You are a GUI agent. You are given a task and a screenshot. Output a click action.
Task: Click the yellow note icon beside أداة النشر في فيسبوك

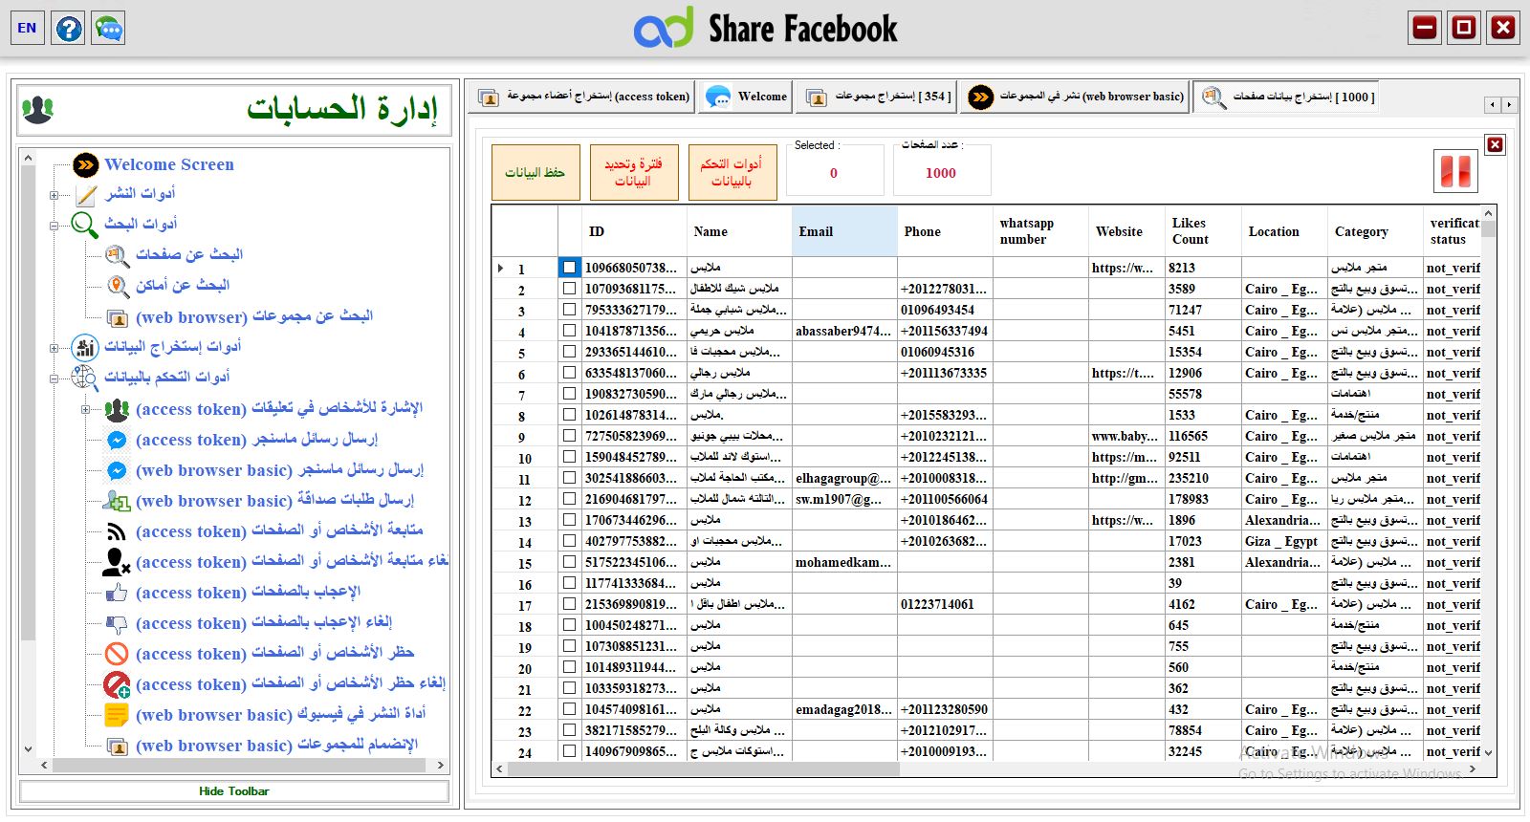tap(117, 715)
